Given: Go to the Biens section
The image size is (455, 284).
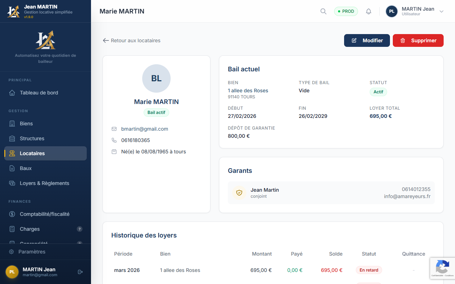Looking at the screenshot, I should click(x=26, y=124).
